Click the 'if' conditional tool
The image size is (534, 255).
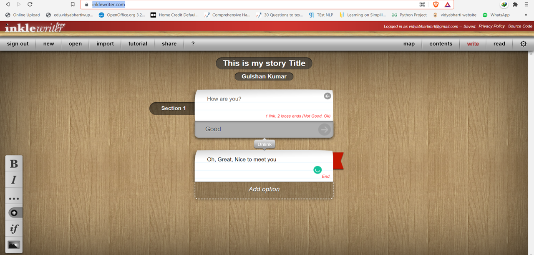(14, 229)
